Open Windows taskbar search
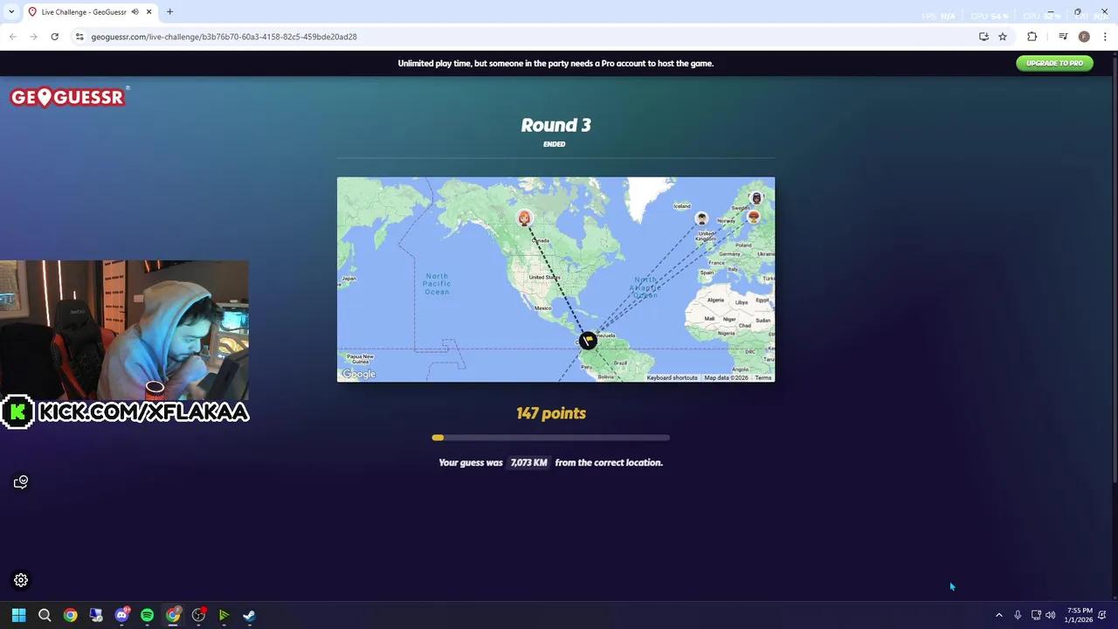This screenshot has height=629, width=1118. point(45,615)
